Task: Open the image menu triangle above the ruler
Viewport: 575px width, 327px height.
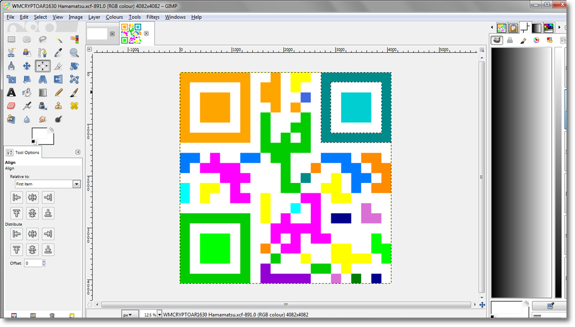Action: click(x=89, y=49)
